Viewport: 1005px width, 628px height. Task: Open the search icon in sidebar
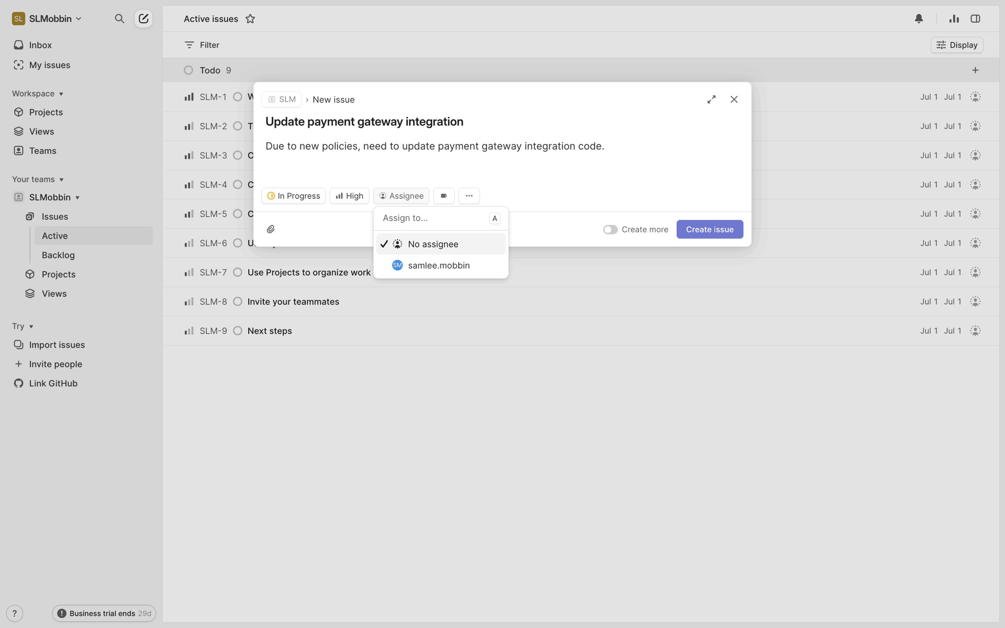pyautogui.click(x=119, y=19)
